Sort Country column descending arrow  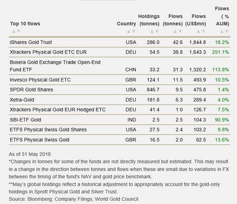click(x=134, y=32)
